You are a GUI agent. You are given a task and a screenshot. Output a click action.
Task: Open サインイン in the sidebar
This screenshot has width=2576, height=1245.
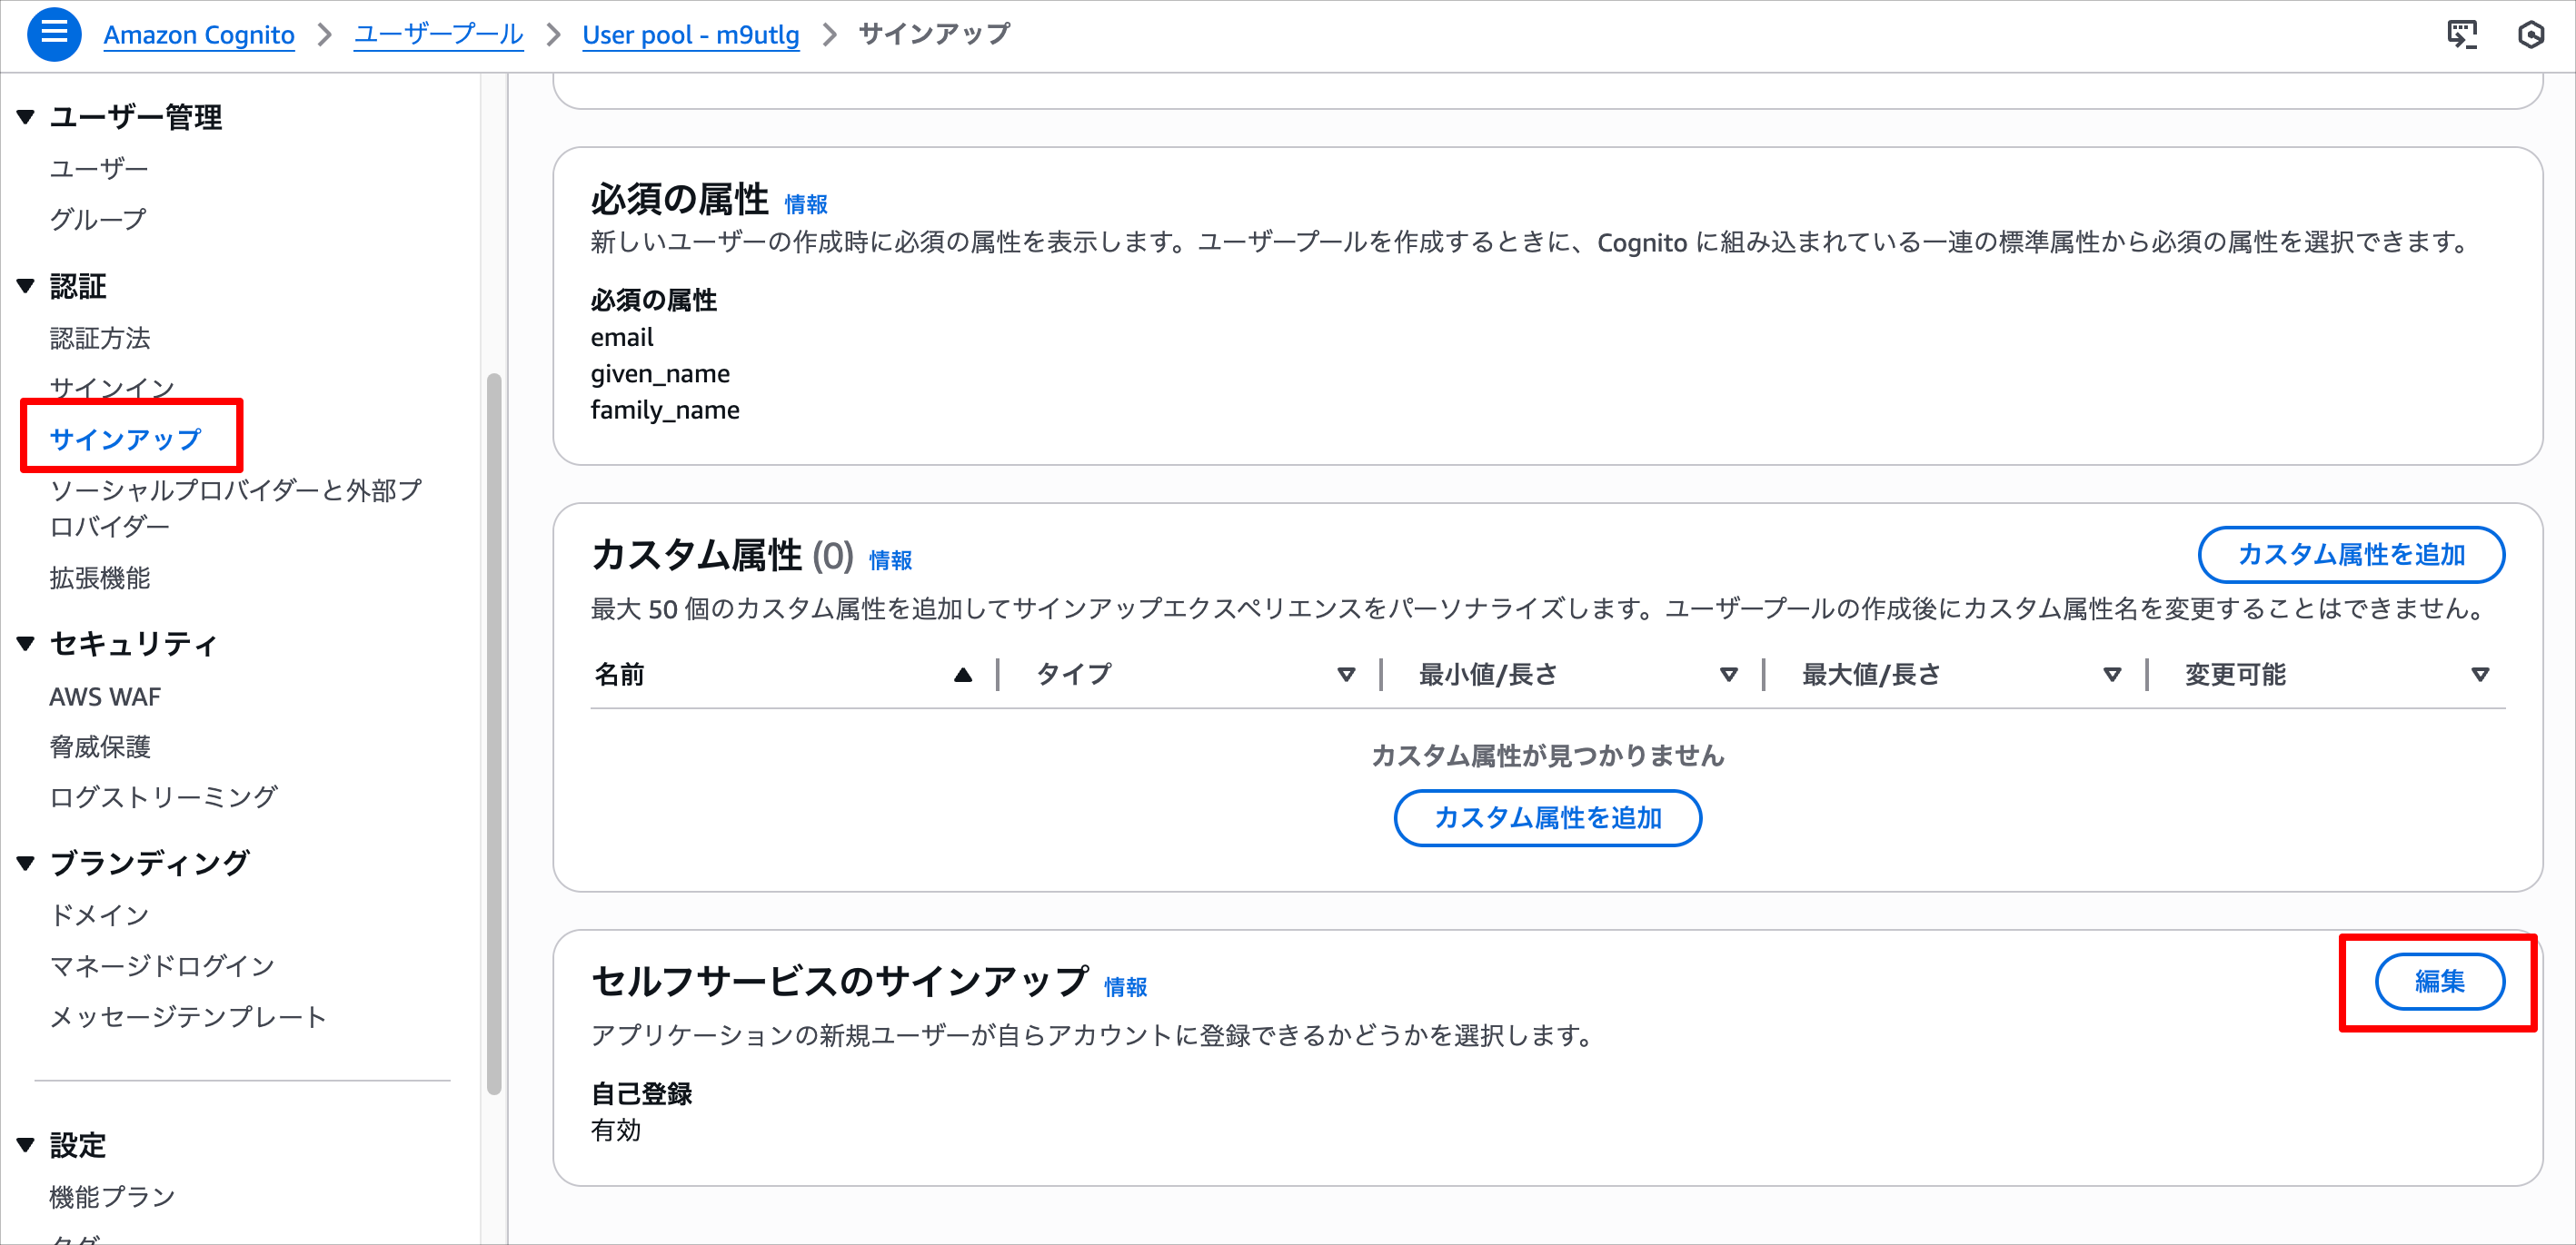click(112, 388)
